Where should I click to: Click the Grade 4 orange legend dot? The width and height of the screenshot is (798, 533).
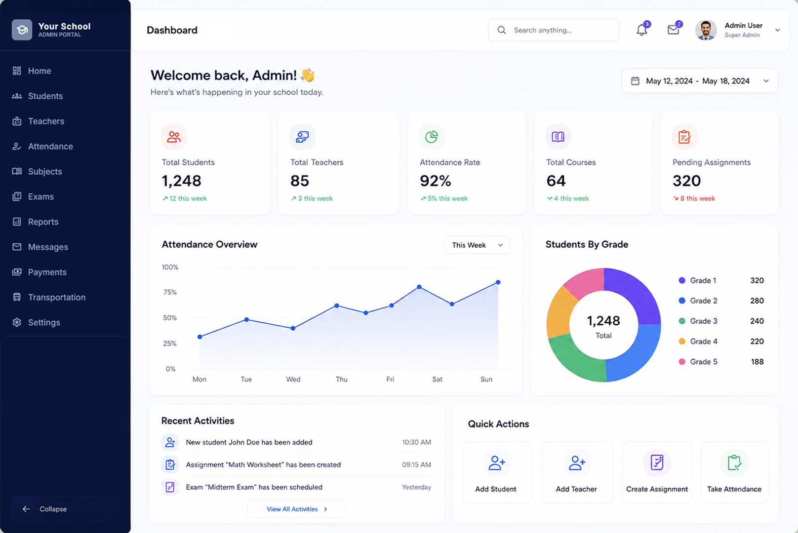pos(682,341)
